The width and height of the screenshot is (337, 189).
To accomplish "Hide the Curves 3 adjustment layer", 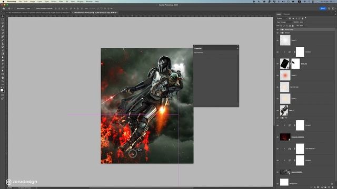I will coord(277,52).
